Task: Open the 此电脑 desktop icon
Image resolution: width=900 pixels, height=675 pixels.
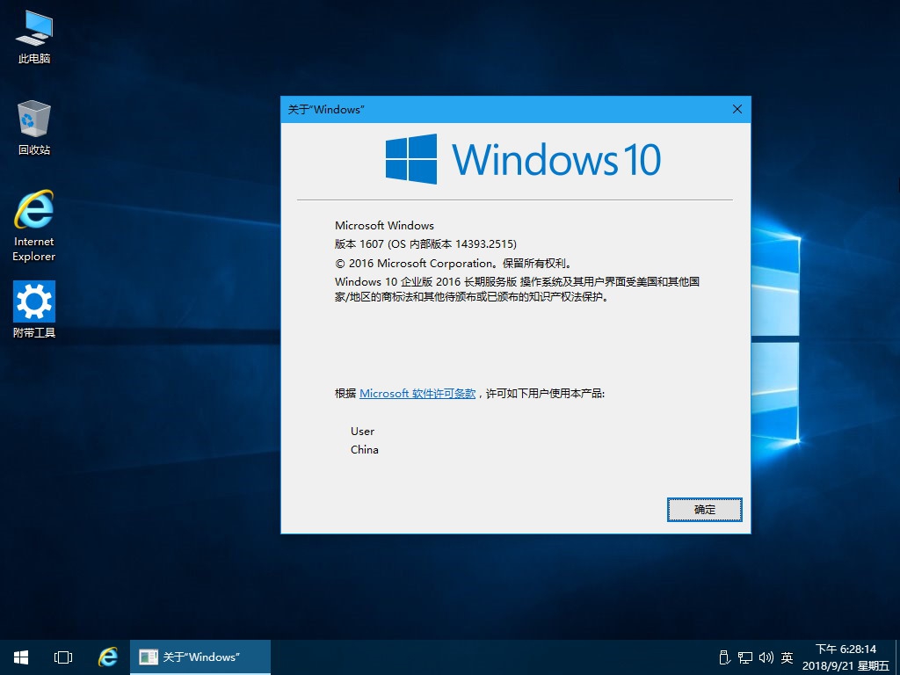Action: [34, 37]
